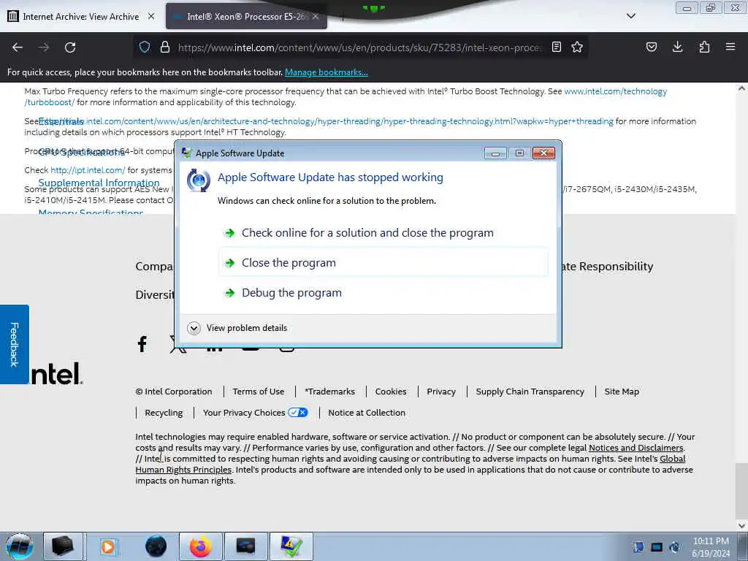Open Notice at Collection link
748x561 pixels.
click(x=367, y=413)
